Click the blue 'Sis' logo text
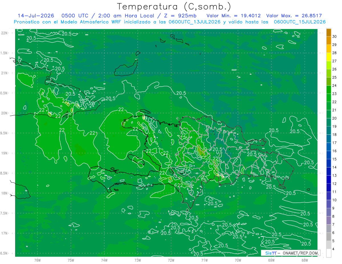 tap(268, 253)
